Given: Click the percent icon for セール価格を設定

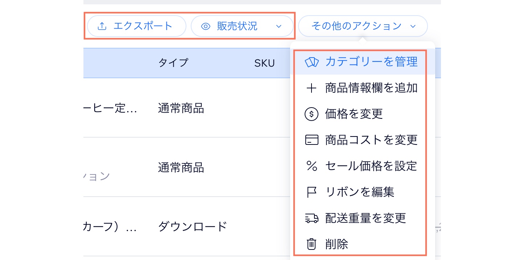Looking at the screenshot, I should point(312,166).
